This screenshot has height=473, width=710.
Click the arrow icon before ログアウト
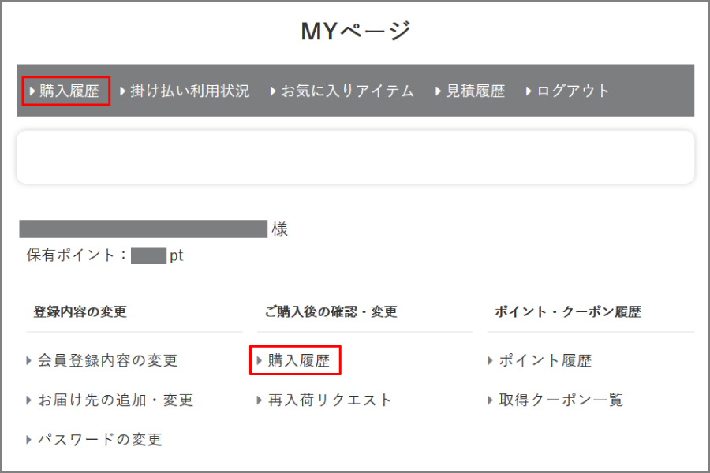click(x=529, y=91)
